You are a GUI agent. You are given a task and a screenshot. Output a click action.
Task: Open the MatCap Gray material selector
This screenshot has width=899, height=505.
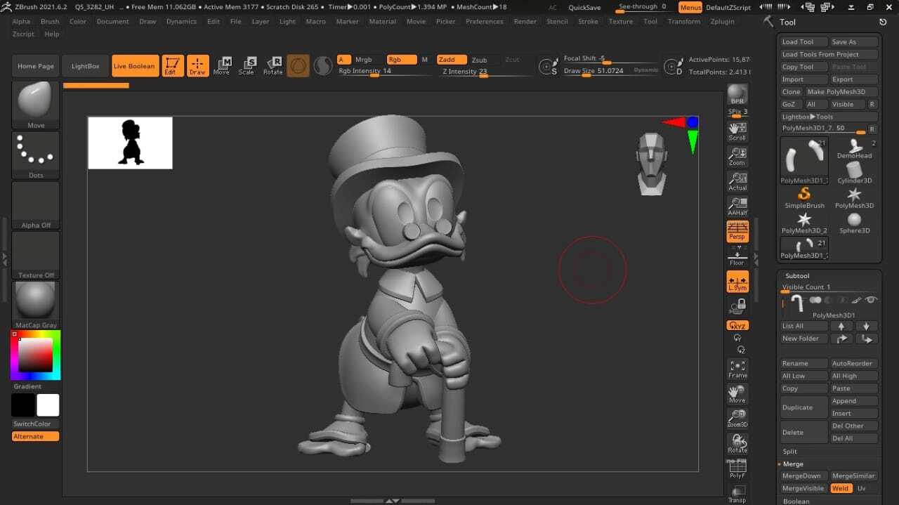[36, 305]
